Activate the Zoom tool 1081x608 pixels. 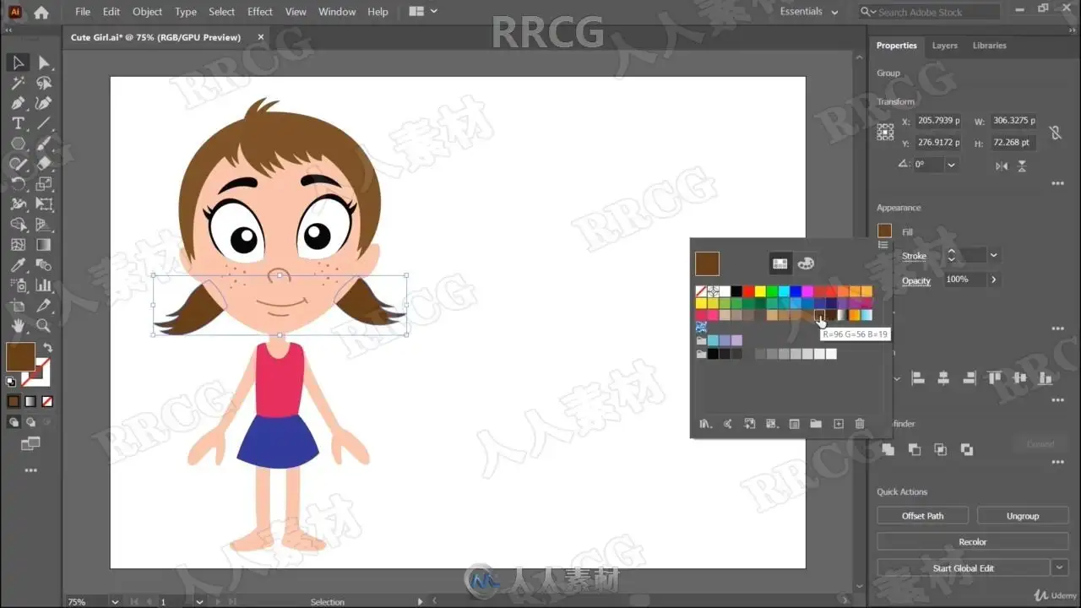click(x=44, y=326)
